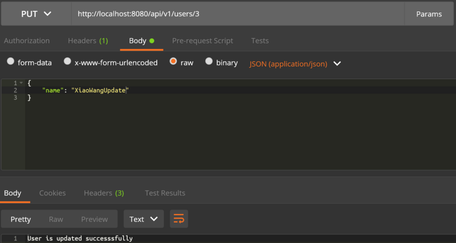Switch to the Authorization tab
Viewport: 456px width, 243px height.
(27, 41)
